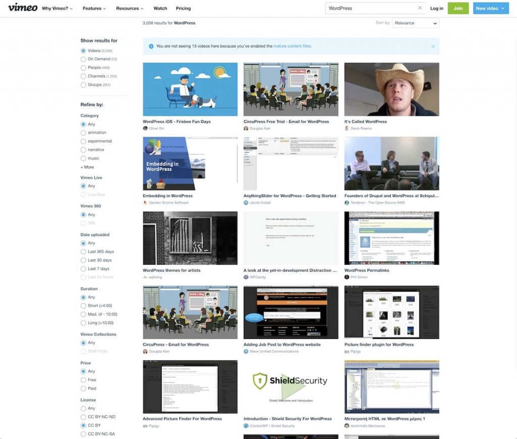This screenshot has width=517, height=439.
Task: Select Any license option
Action: click(83, 409)
